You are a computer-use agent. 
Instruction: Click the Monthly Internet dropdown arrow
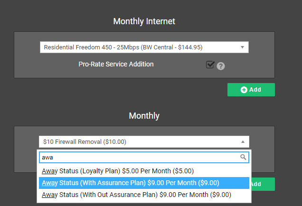pos(242,47)
